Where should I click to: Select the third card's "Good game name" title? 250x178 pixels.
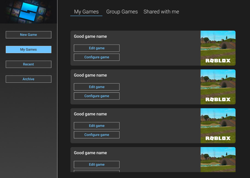pyautogui.click(x=91, y=114)
